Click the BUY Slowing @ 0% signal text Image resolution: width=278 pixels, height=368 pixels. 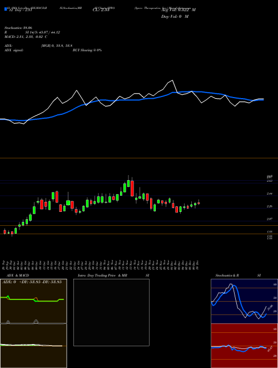(87, 50)
